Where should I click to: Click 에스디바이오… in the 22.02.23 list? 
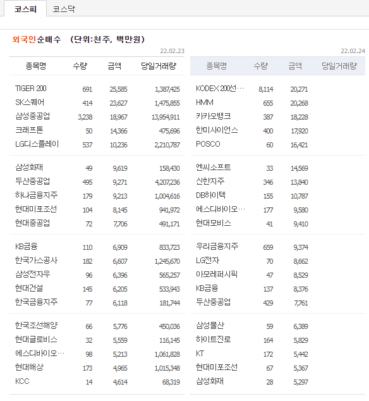pos(40,353)
